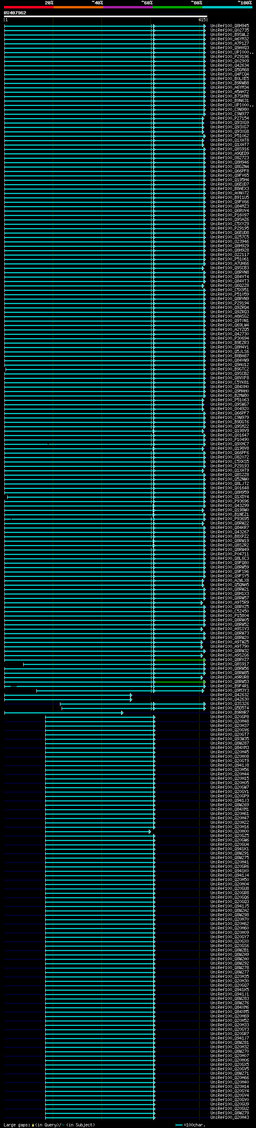The height and width of the screenshot is (1128, 256).
Task: Select hit UniRef100_Q8H945
Action: point(230,26)
